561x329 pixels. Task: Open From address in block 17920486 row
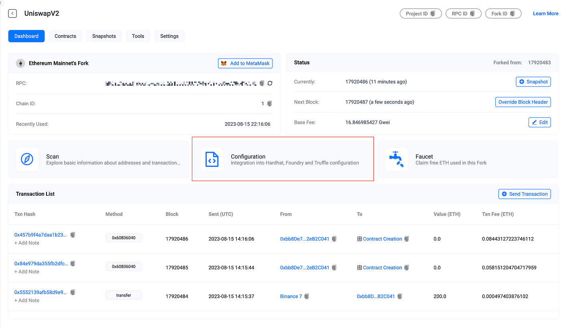305,239
